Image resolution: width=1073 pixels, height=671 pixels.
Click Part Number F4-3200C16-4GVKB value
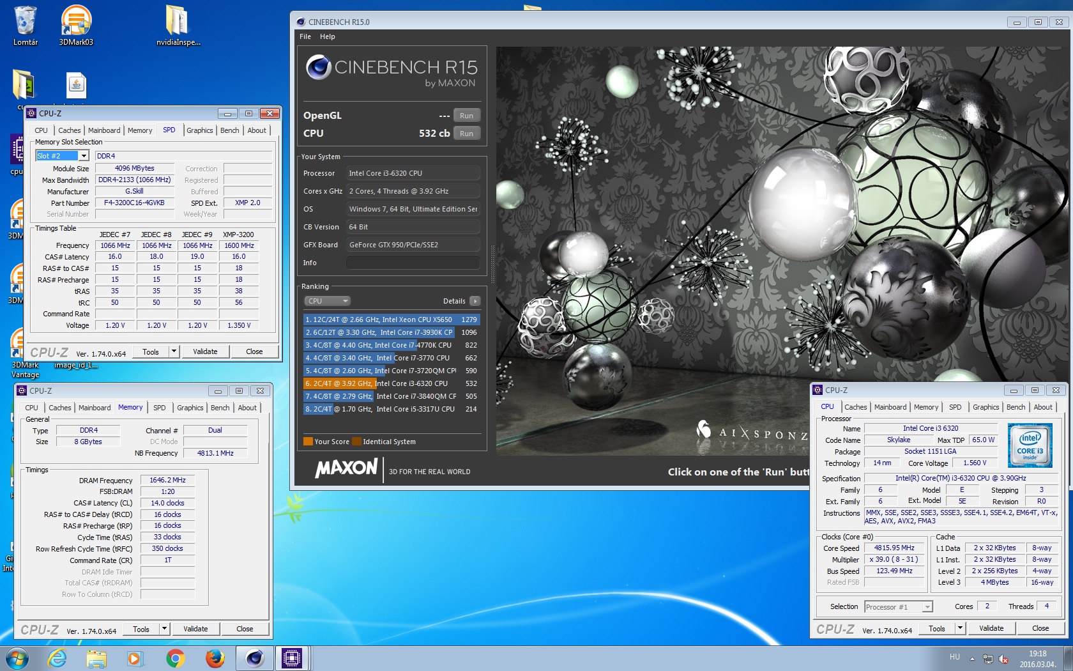(x=134, y=203)
